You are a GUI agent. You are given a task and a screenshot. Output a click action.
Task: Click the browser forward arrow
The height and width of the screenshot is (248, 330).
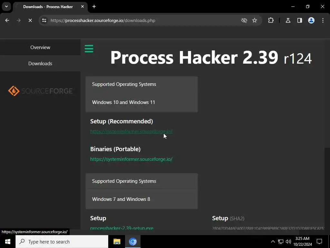[x=19, y=20]
